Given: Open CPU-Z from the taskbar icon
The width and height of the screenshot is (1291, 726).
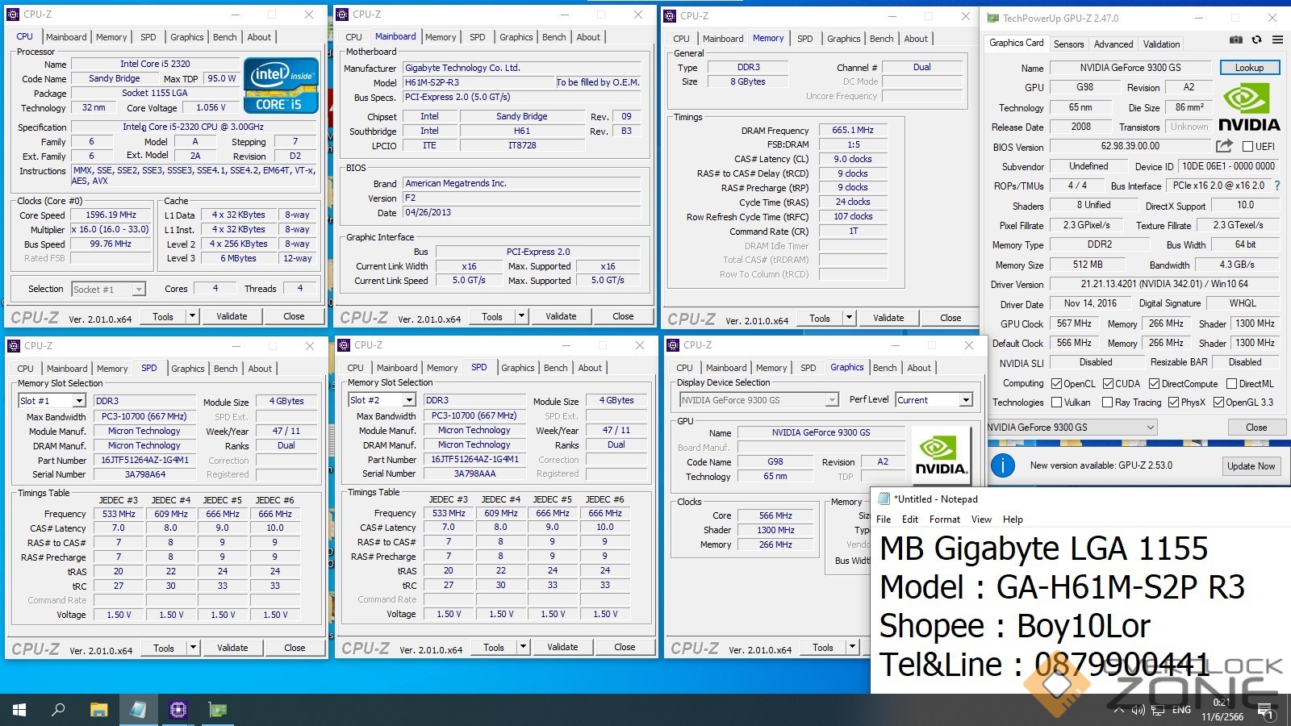Looking at the screenshot, I should (178, 710).
